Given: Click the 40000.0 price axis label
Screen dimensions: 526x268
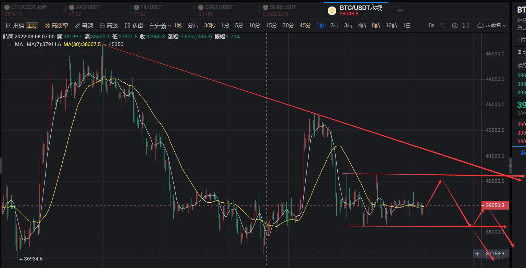Looking at the screenshot, I should click(x=495, y=181).
